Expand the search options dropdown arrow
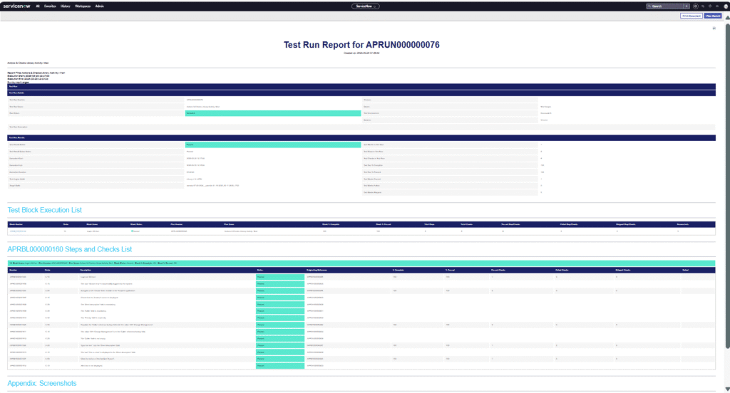The image size is (730, 393). pos(686,6)
